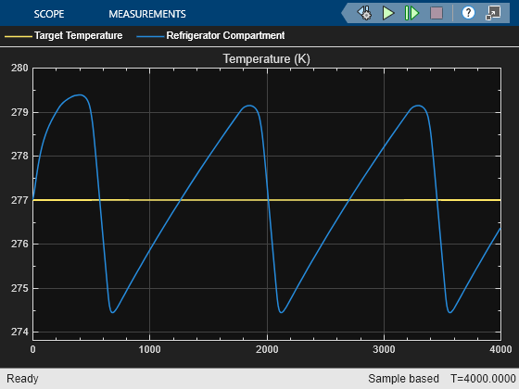Open Help via the question mark icon

pyautogui.click(x=468, y=13)
